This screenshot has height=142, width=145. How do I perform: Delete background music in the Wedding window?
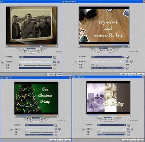pos(132,129)
